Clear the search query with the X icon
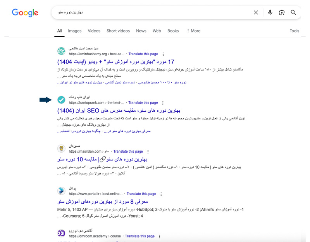This screenshot has height=242, width=310. pos(256,13)
